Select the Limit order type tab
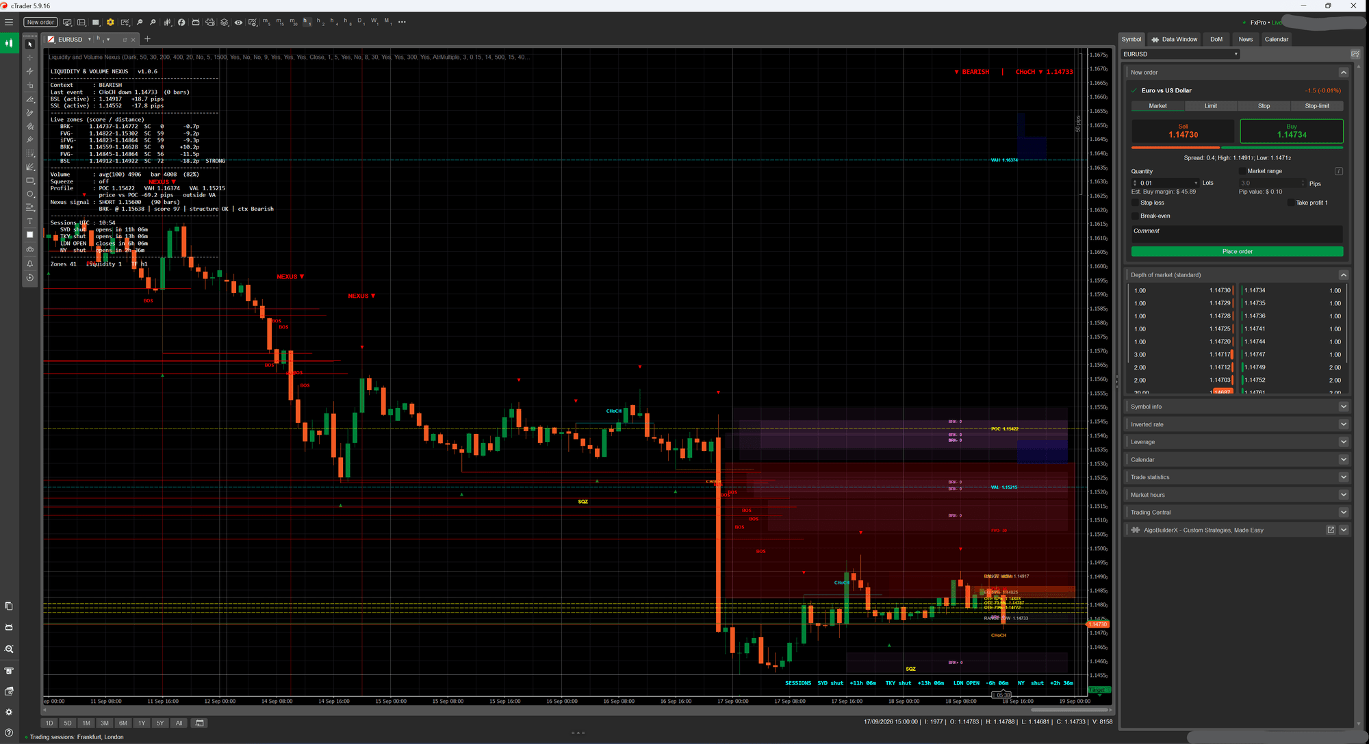The height and width of the screenshot is (744, 1369). 1211,106
